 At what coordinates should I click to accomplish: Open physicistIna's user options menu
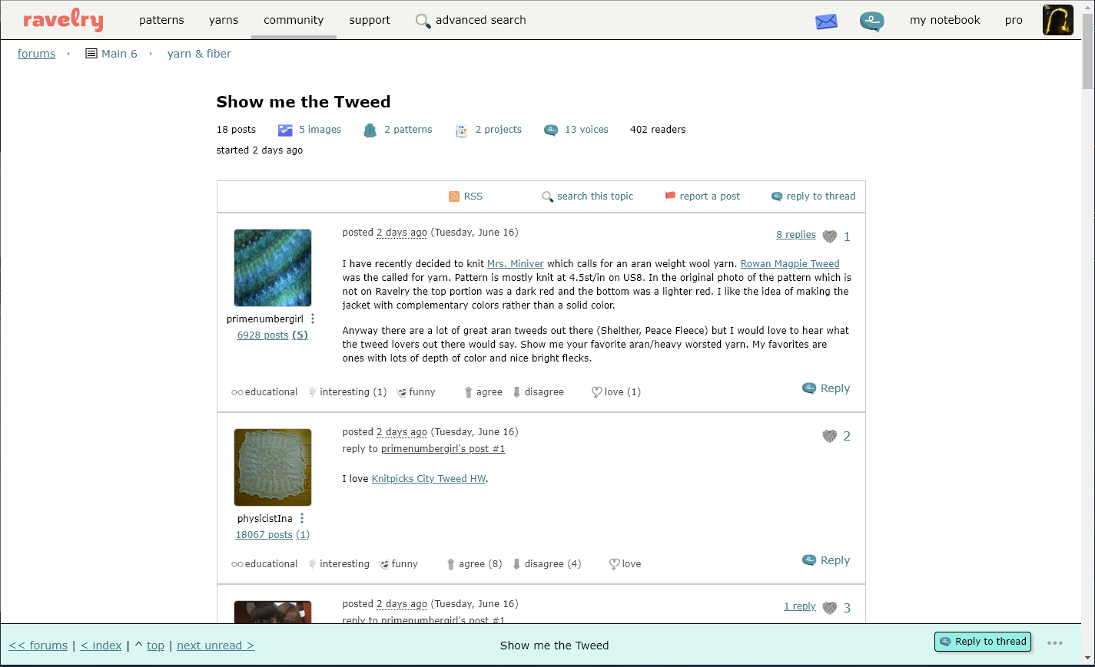(302, 518)
